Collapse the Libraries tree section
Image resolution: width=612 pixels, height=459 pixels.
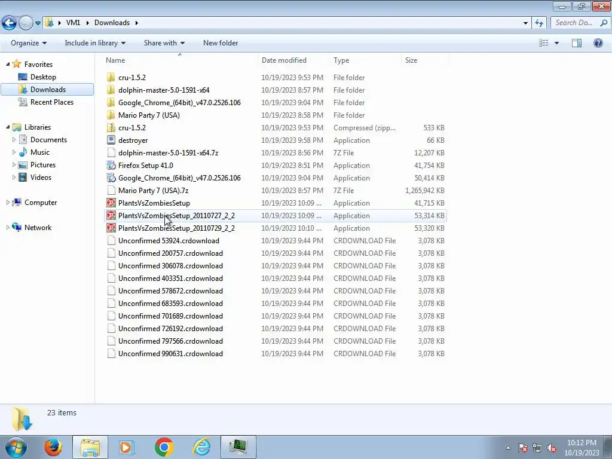point(8,127)
